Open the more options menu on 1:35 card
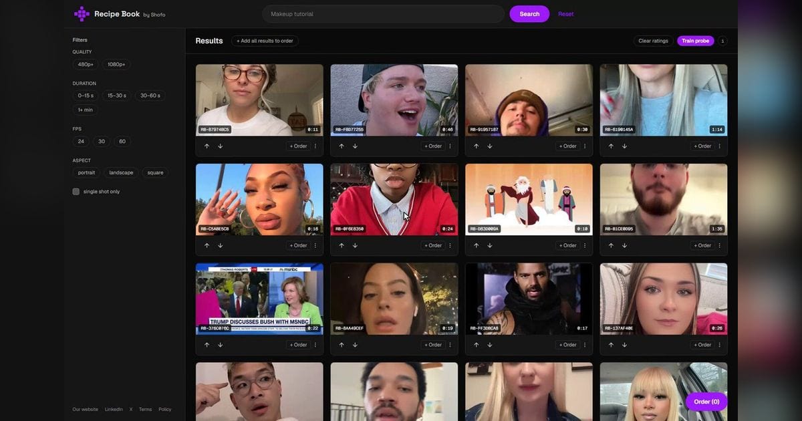This screenshot has width=802, height=421. pyautogui.click(x=720, y=245)
